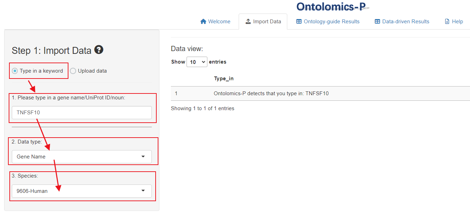Click the Ontolomics-P logo
470x213 pixels.
pos(332,6)
